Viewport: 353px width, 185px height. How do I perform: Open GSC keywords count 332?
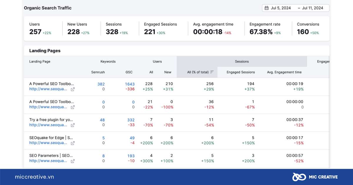[131, 120]
